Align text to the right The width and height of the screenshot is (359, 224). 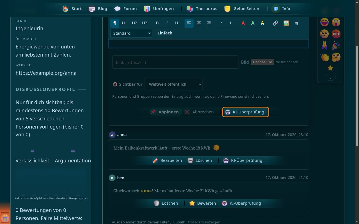[209, 23]
